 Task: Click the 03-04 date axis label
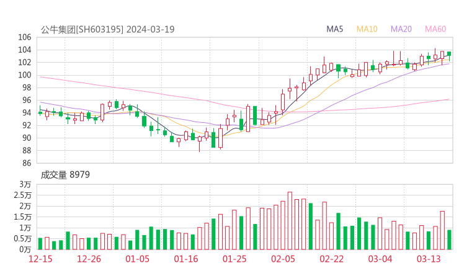(380, 259)
